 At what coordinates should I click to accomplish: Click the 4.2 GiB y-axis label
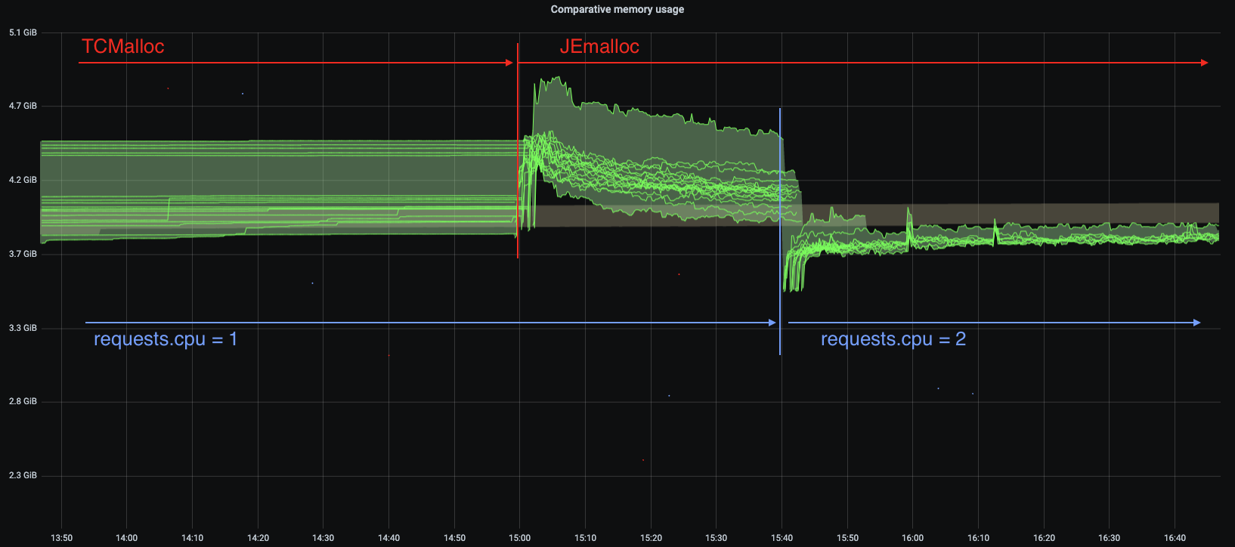click(23, 180)
